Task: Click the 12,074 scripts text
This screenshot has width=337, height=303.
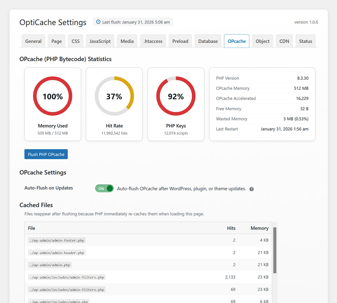Action: point(176,133)
